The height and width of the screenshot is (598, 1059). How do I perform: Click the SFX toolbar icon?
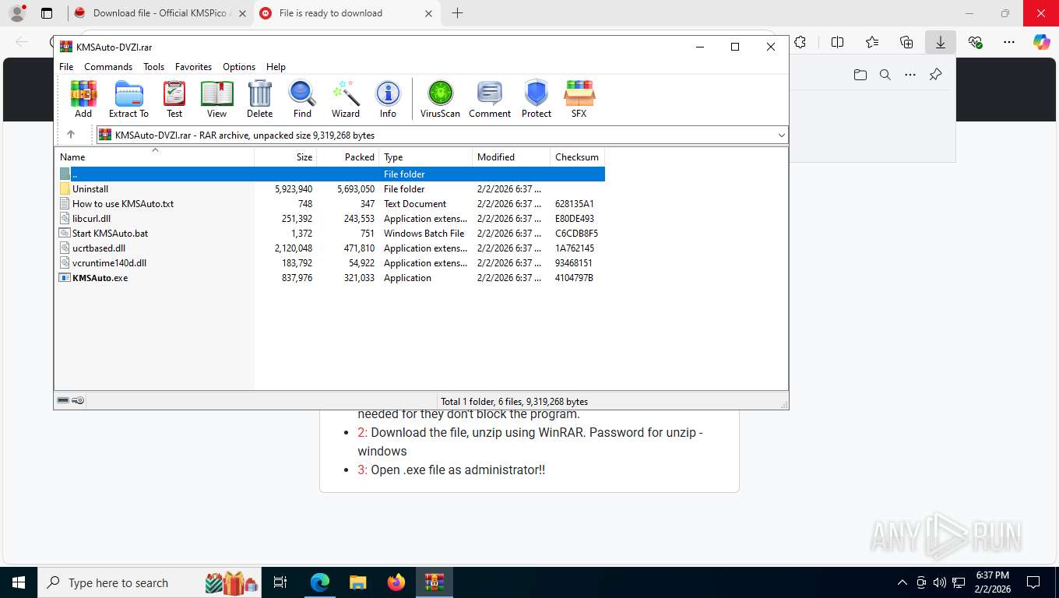coord(579,99)
